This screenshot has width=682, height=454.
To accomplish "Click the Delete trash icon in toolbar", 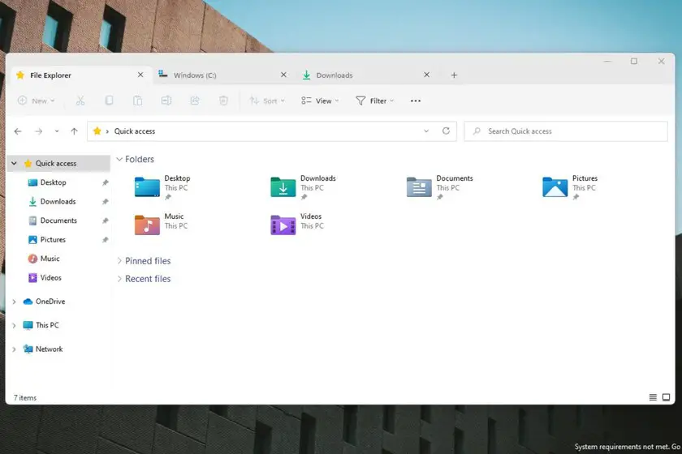I will point(223,101).
